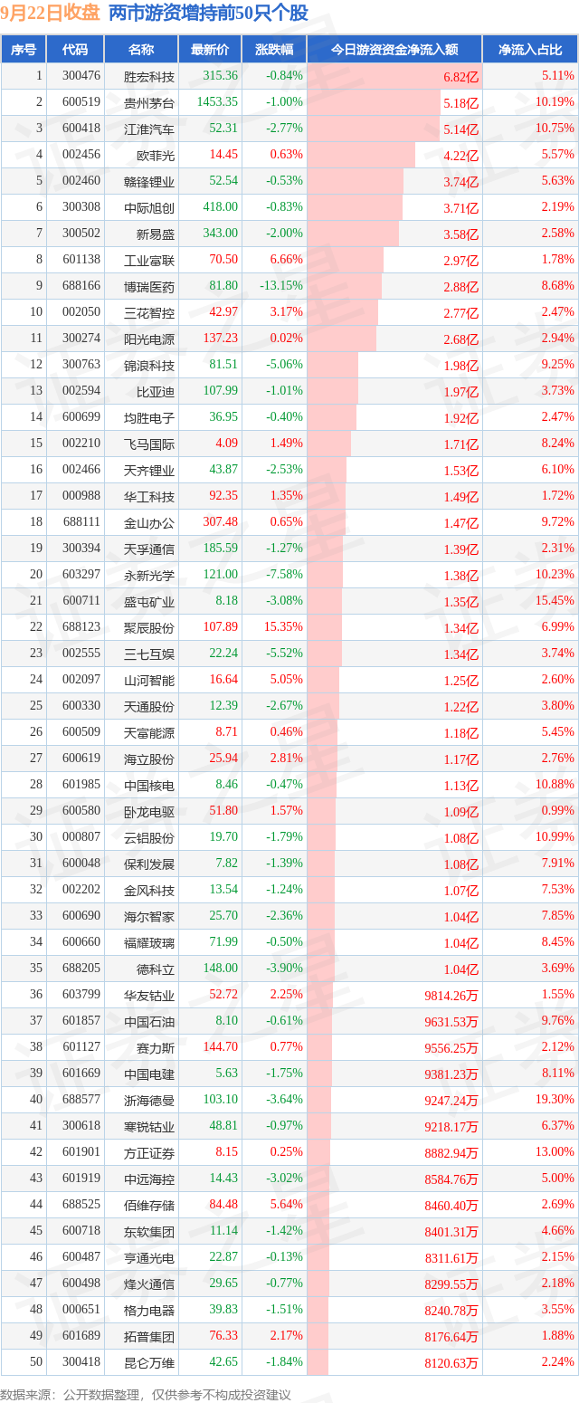579x1403 pixels.
Task: Select stock name 寒锐钴业
Action: [148, 1126]
